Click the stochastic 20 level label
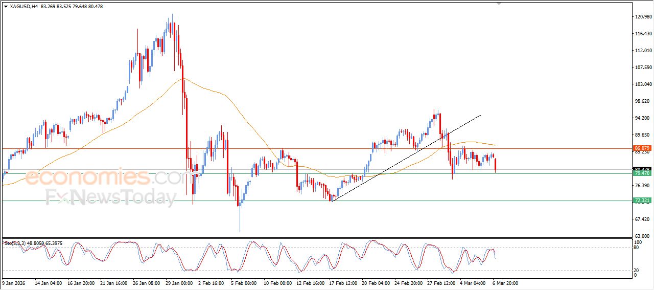Viewport: 654px width, 290px height. point(637,270)
